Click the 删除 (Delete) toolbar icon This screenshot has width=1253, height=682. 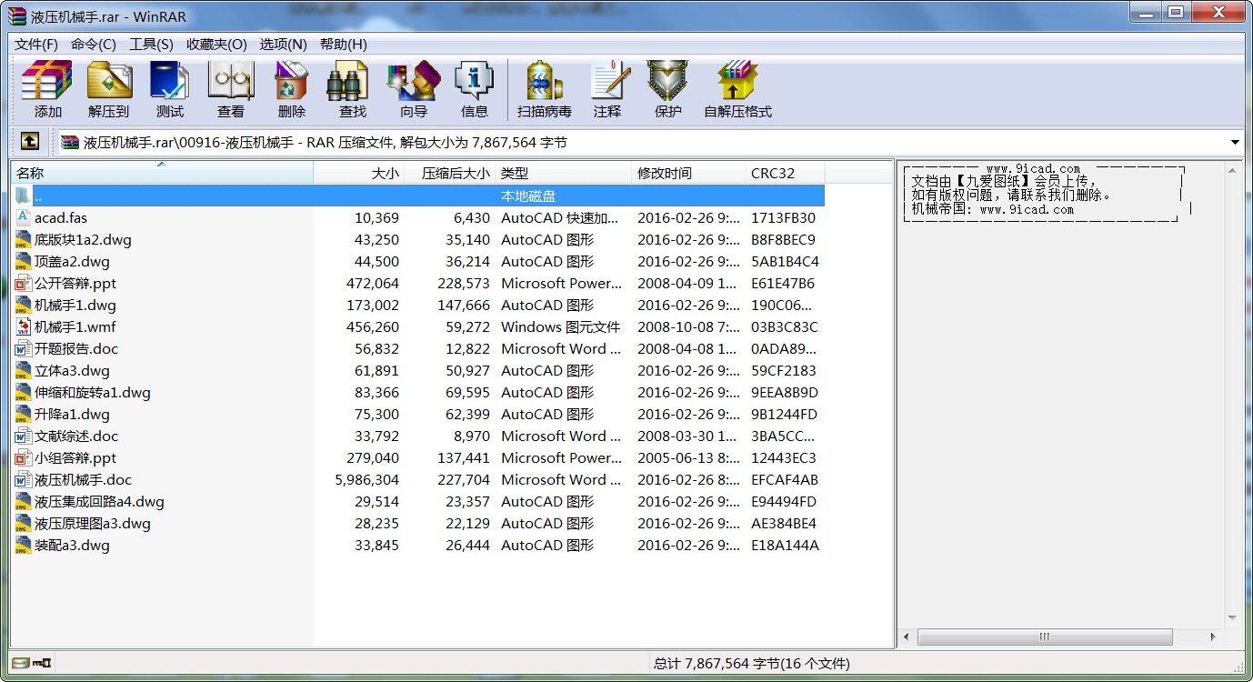pos(292,90)
